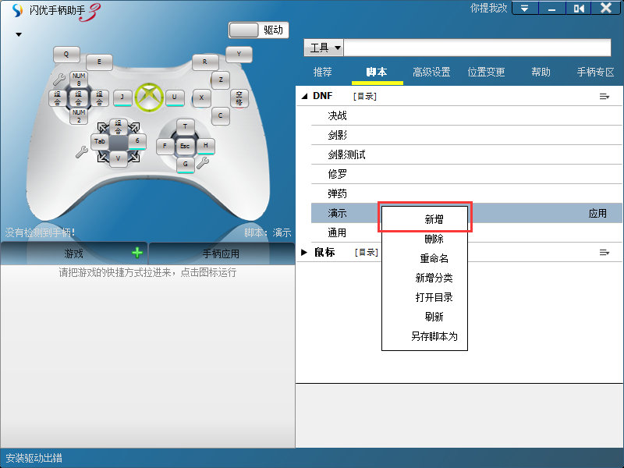Click the U mapped start button

174,97
